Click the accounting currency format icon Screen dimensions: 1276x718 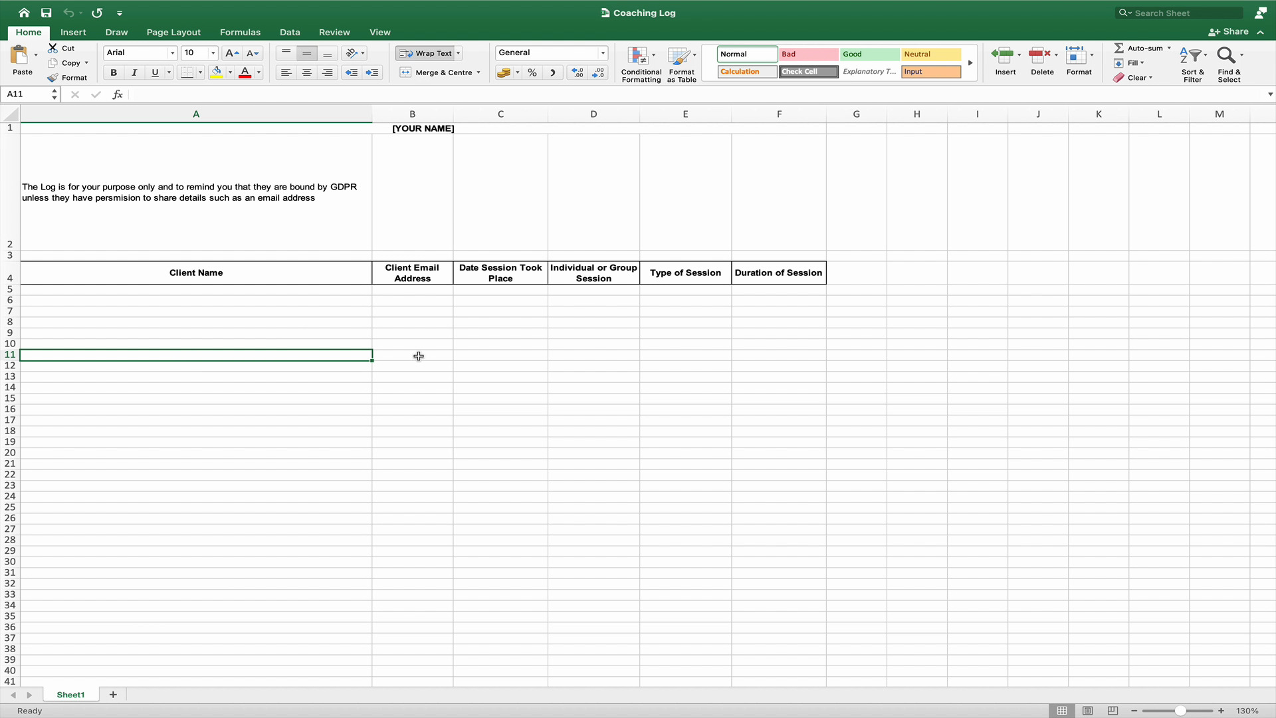504,72
